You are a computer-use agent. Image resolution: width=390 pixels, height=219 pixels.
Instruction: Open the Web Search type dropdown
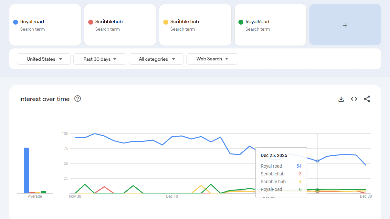click(212, 59)
